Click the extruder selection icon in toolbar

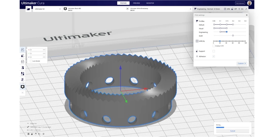click(22, 87)
